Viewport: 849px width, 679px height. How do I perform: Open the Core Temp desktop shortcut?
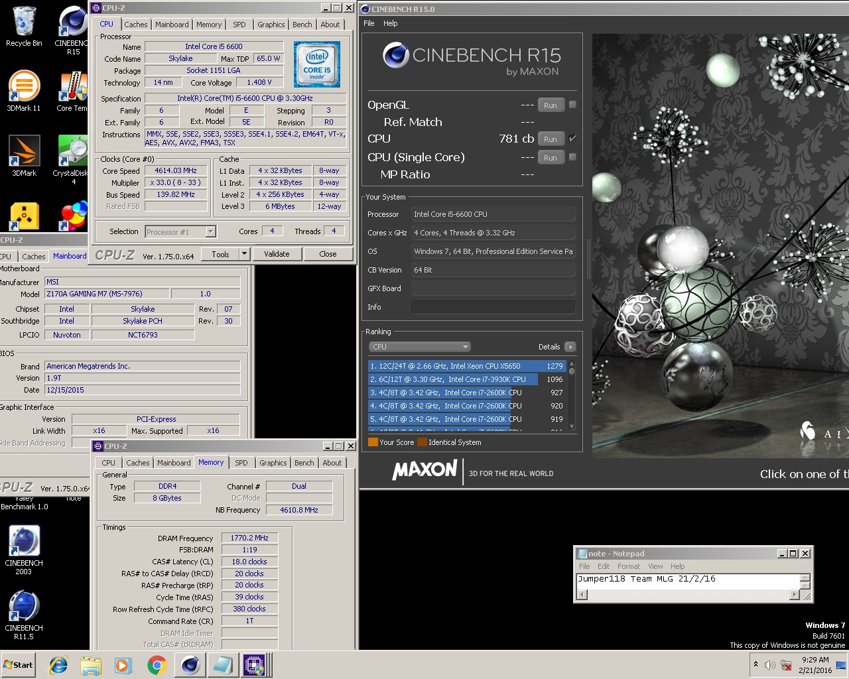(72, 90)
